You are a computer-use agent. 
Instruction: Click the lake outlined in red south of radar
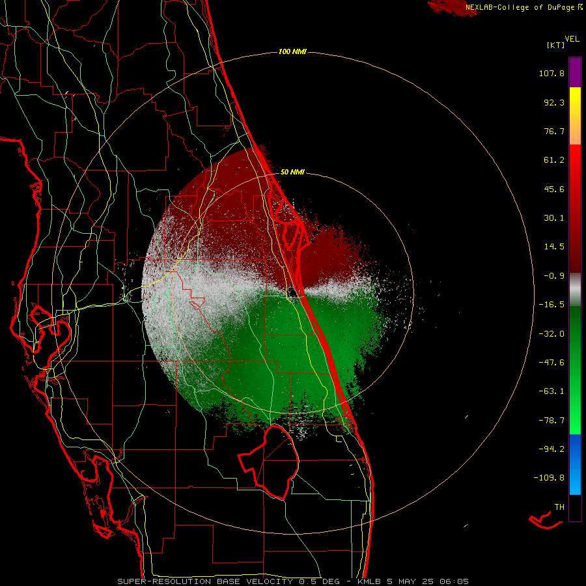coord(269,462)
